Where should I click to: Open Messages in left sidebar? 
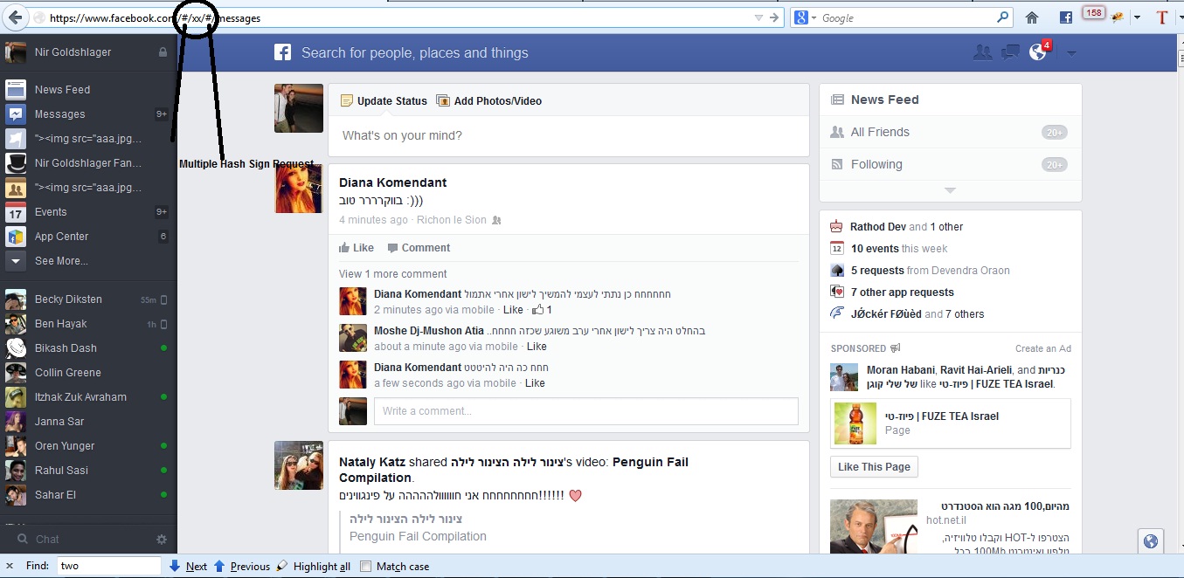click(x=59, y=114)
